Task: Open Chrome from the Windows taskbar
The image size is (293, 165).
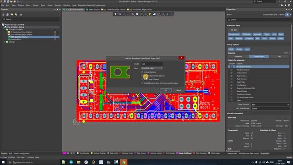Action: [123, 162]
